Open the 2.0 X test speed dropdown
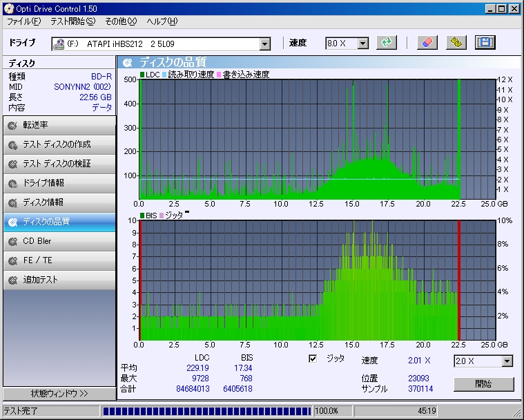The width and height of the screenshot is (524, 420). 507,361
